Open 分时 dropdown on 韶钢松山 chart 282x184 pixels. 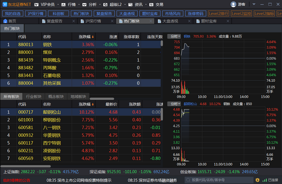(174, 104)
